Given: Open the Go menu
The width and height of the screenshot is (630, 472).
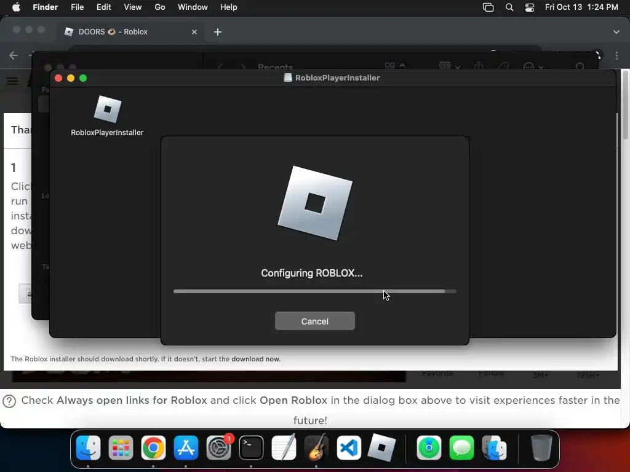Looking at the screenshot, I should [x=160, y=7].
